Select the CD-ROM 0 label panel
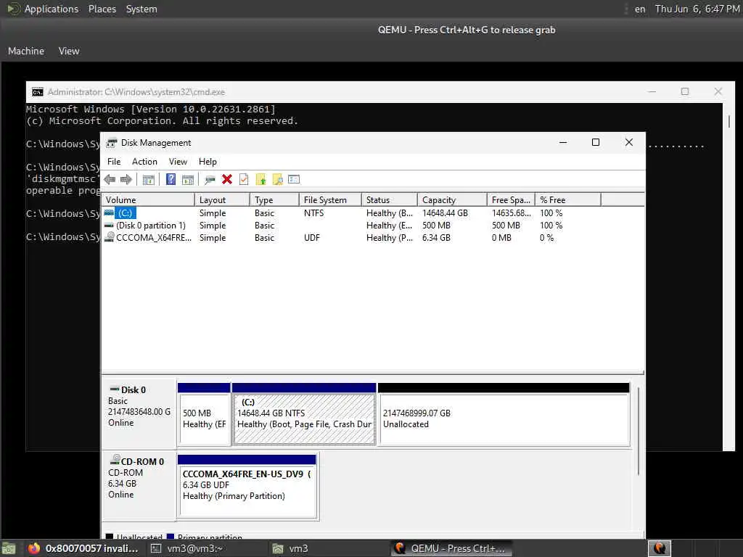This screenshot has width=743, height=557. click(139, 487)
